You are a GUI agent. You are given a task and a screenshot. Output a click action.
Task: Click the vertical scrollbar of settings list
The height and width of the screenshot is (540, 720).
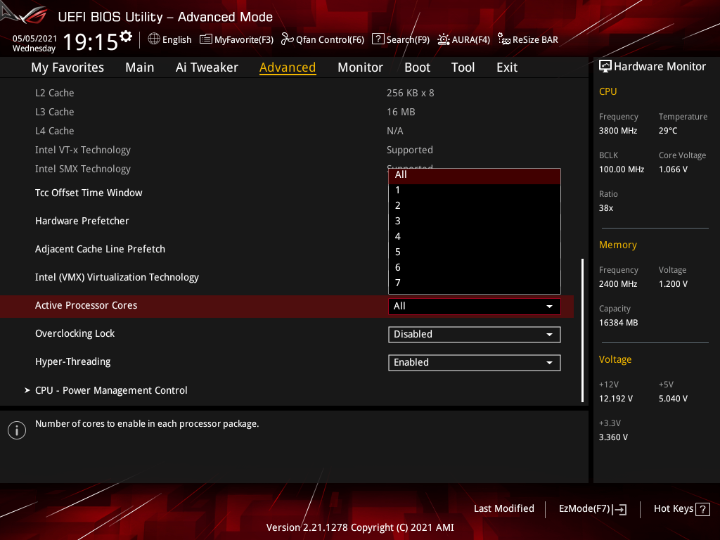(582, 330)
